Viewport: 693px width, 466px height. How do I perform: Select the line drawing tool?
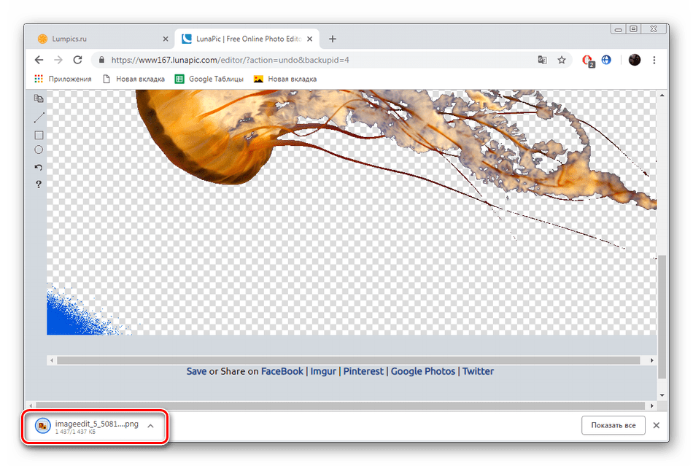pos(39,117)
